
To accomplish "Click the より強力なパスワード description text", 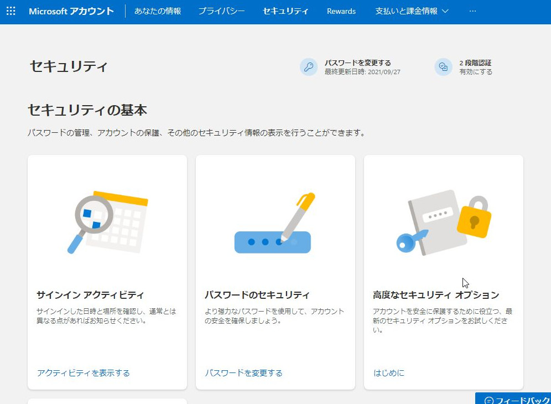I will click(274, 316).
